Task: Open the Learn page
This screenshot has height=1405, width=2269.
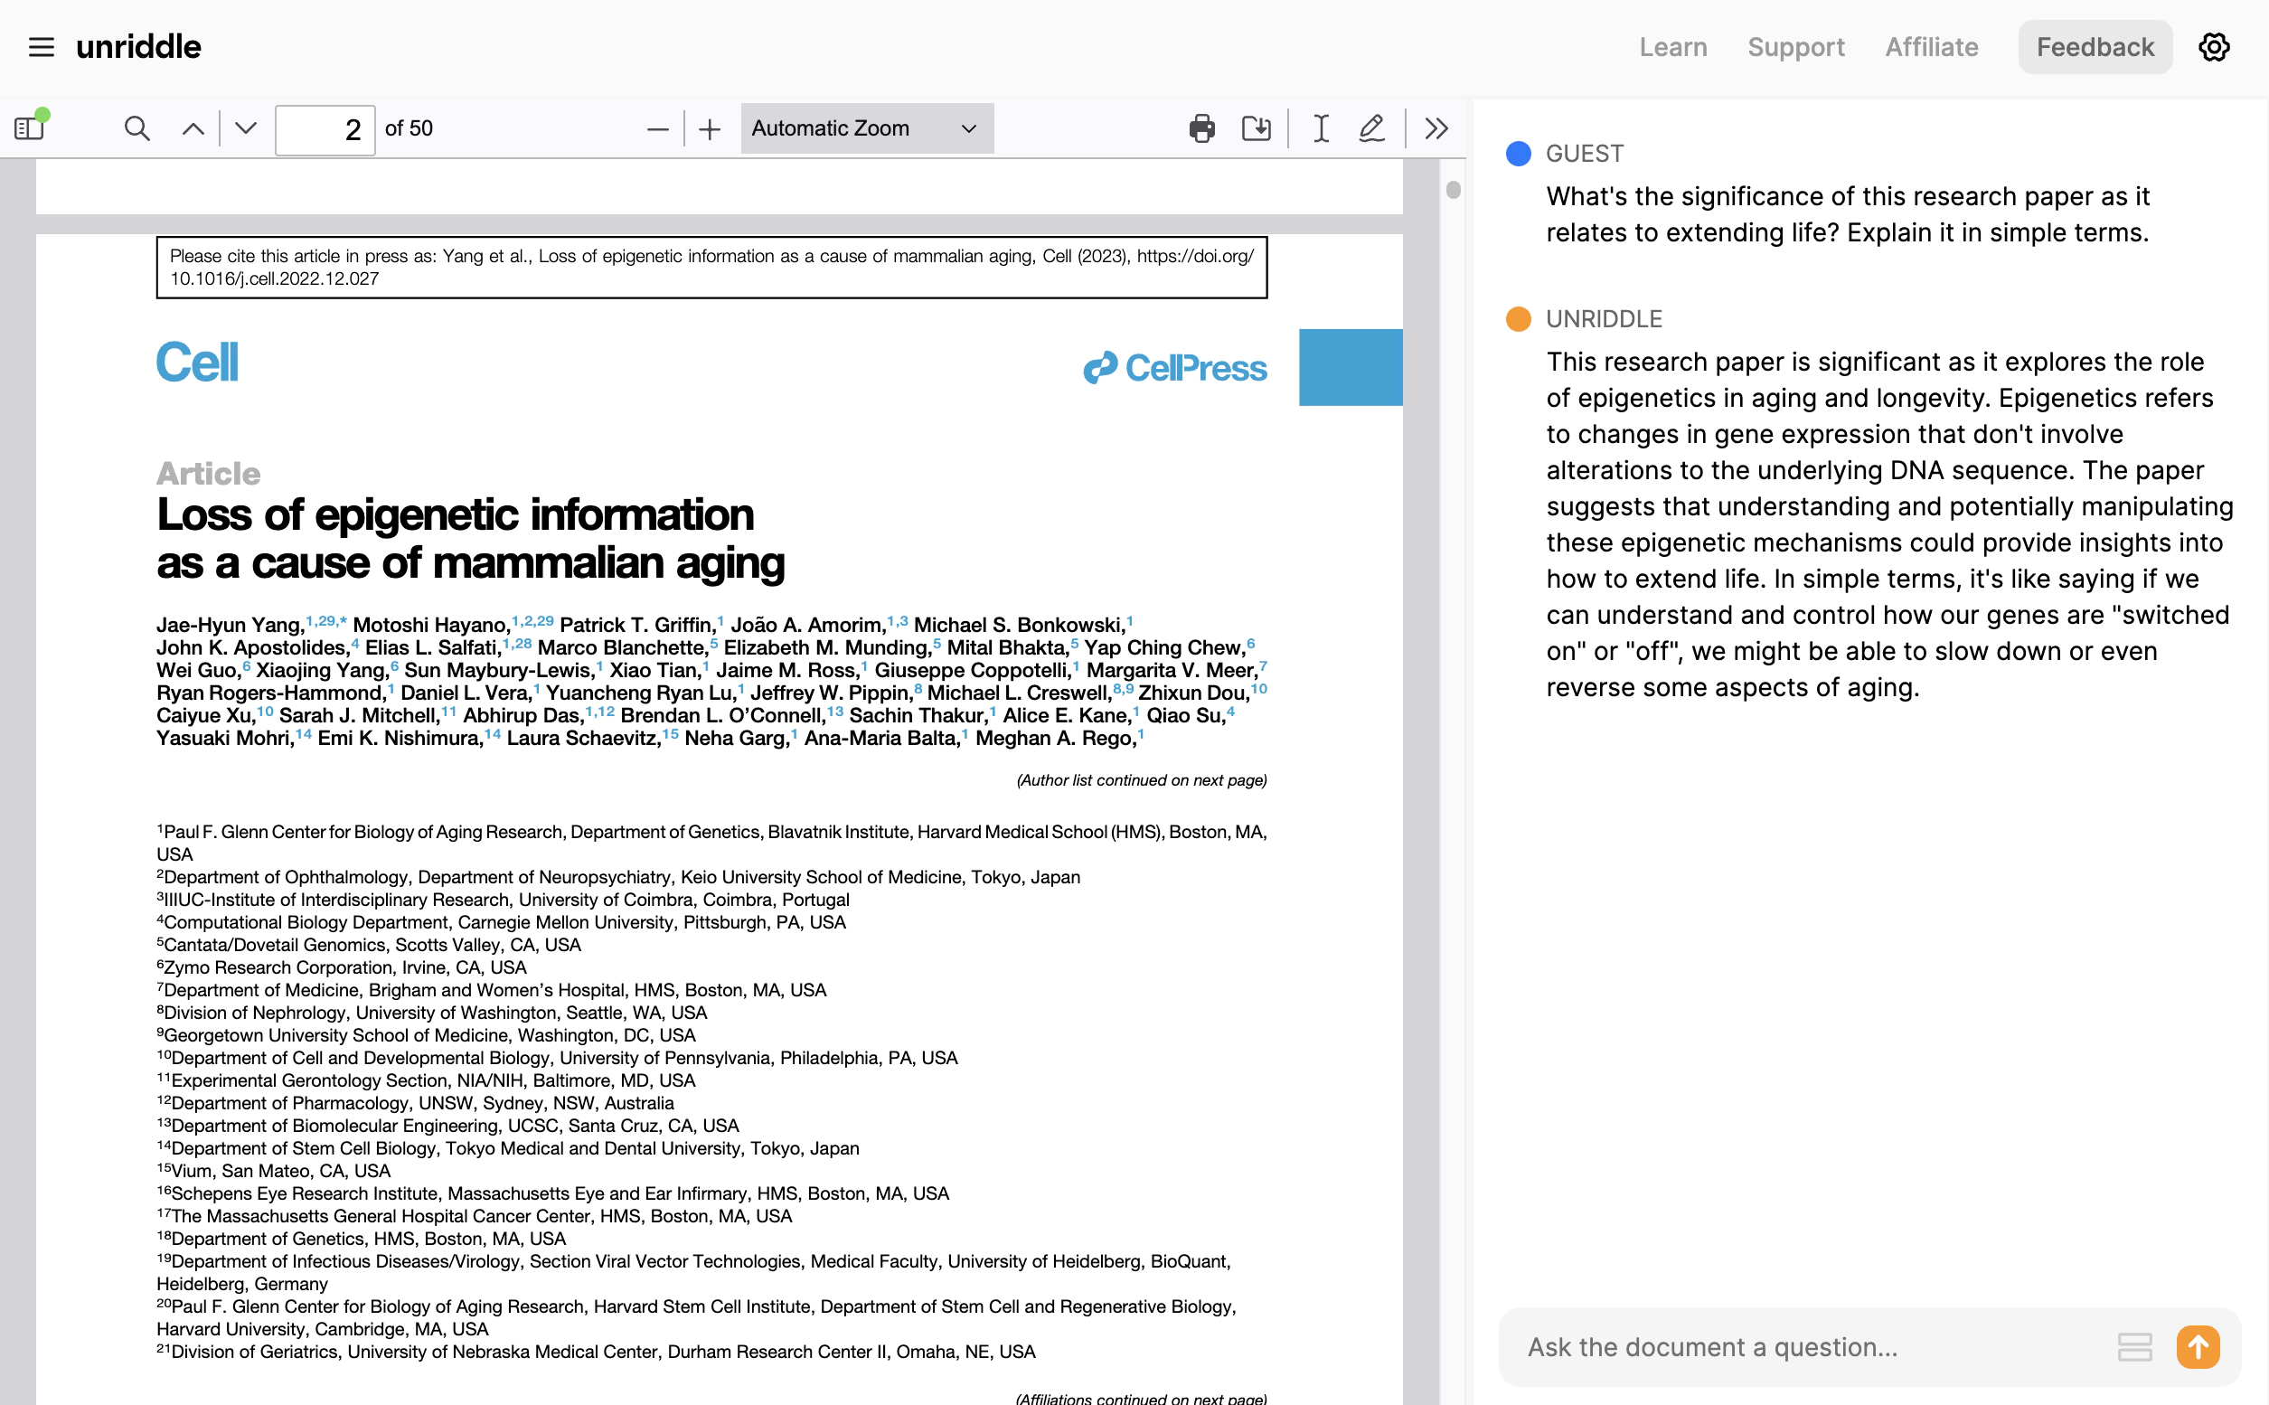Action: click(1672, 47)
